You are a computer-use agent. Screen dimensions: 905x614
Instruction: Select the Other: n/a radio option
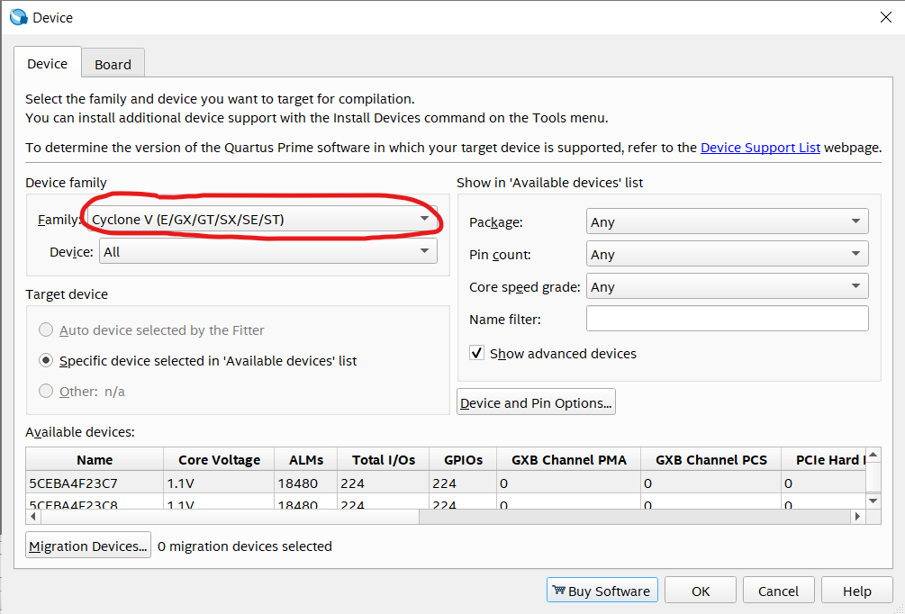click(46, 391)
